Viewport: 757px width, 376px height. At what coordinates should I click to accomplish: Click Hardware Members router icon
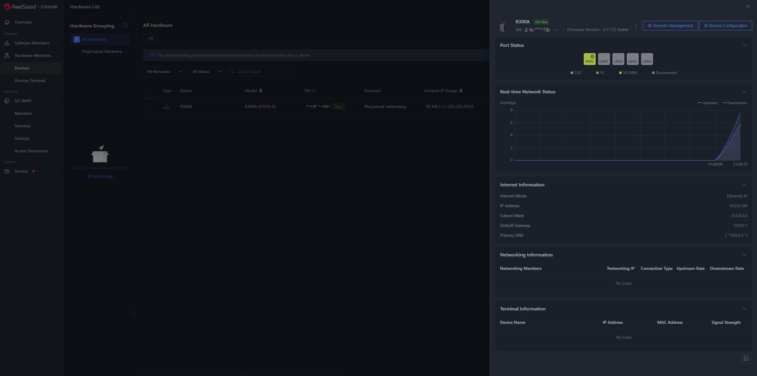[7, 55]
